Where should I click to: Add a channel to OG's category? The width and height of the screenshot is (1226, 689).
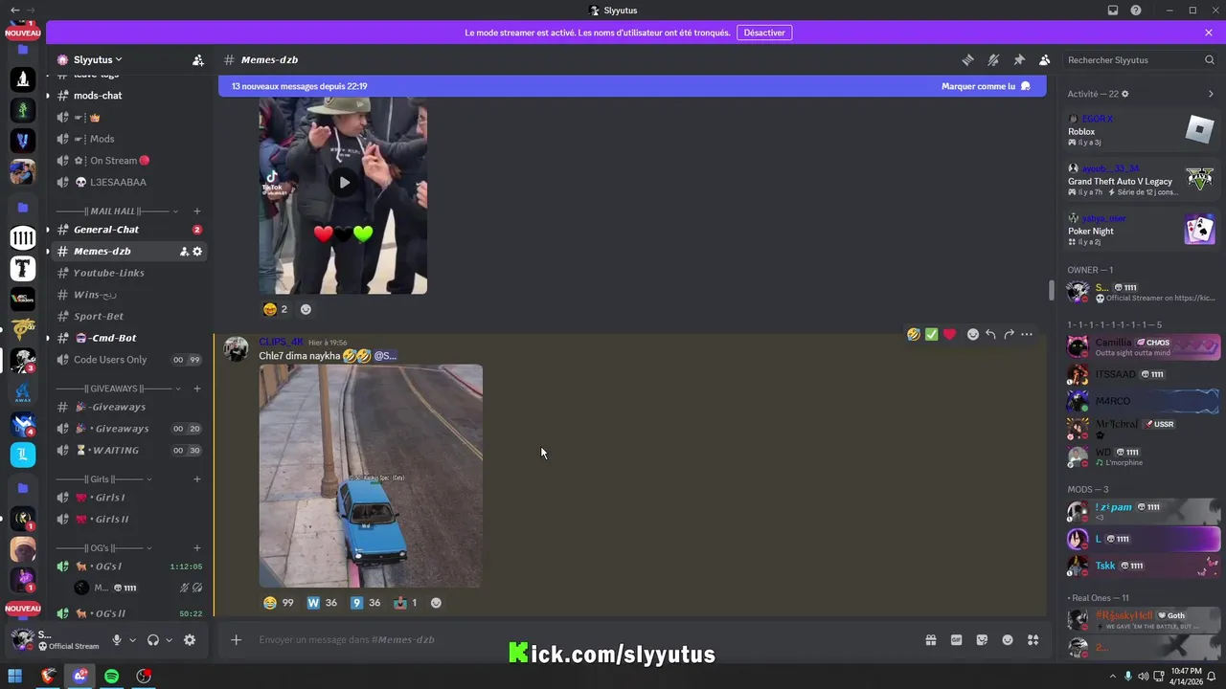tap(197, 548)
